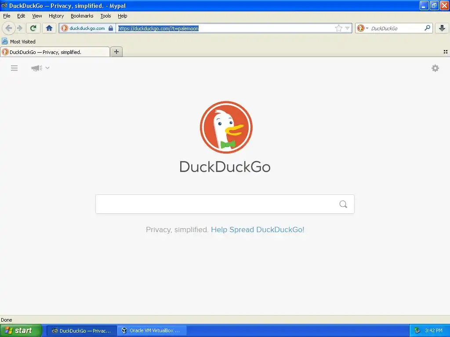
Task: Open the Bookmarks menu
Action: [x=82, y=16]
